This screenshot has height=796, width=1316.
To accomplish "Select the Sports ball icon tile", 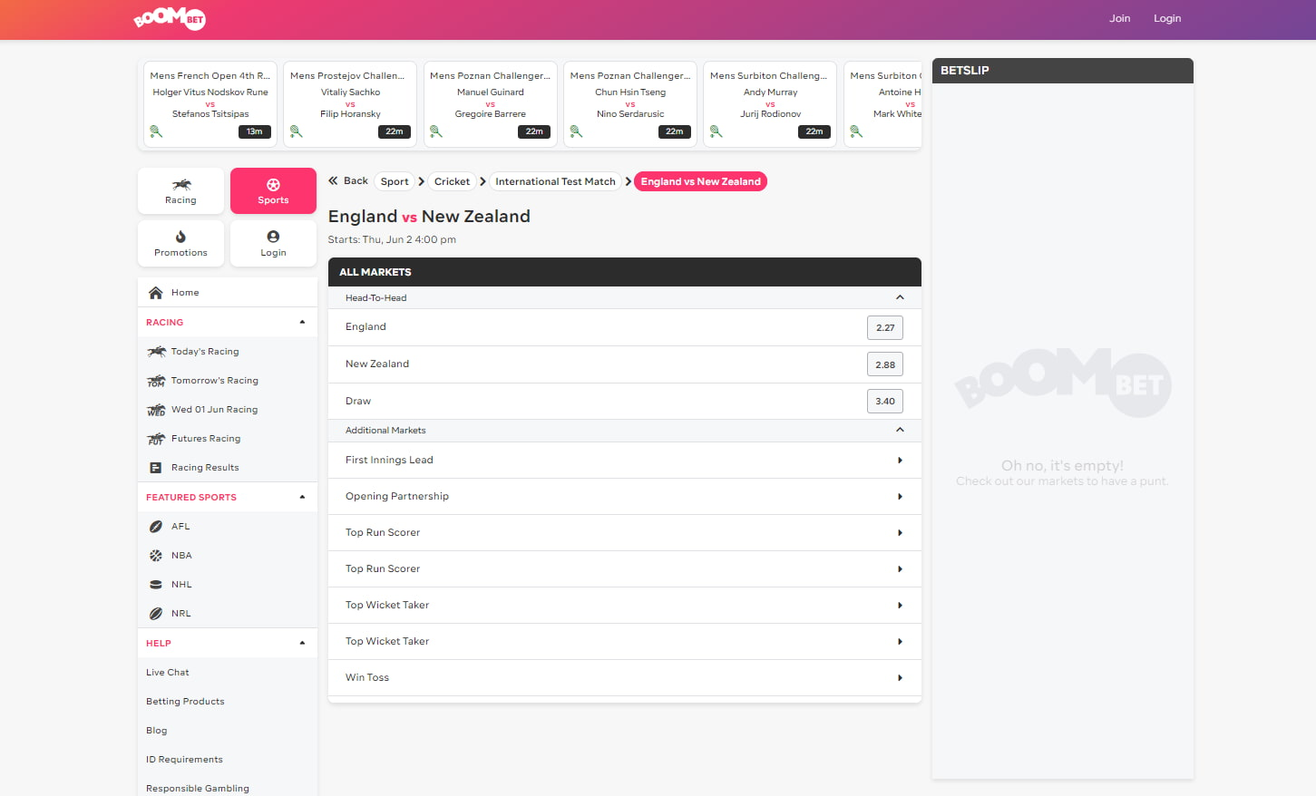I will click(x=273, y=191).
